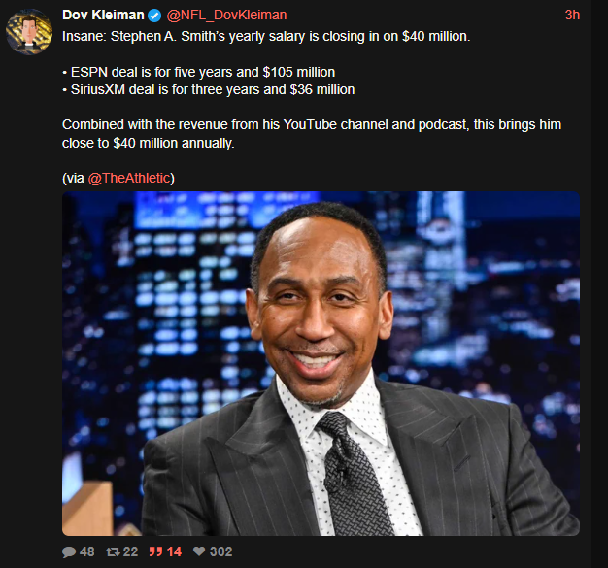Viewport: 608px width, 568px height.
Task: Click the Dov Kleiman display name
Action: (x=103, y=16)
